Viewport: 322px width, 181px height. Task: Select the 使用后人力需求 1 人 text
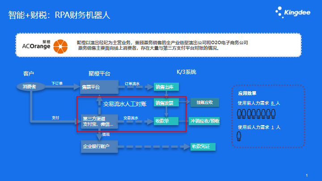(x=259, y=127)
